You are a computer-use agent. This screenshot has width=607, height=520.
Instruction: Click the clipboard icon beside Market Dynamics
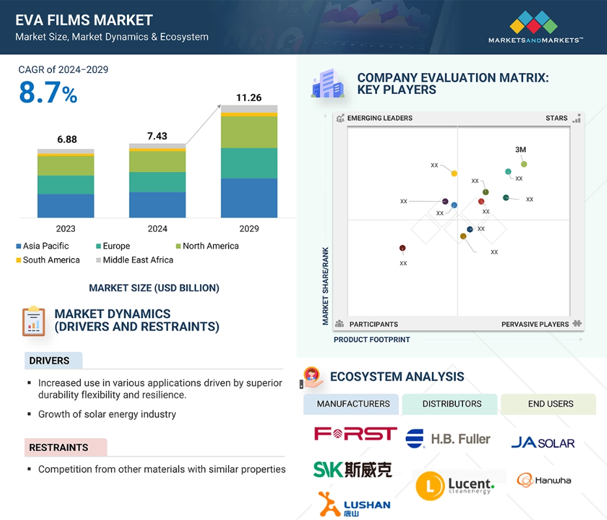[x=34, y=321]
